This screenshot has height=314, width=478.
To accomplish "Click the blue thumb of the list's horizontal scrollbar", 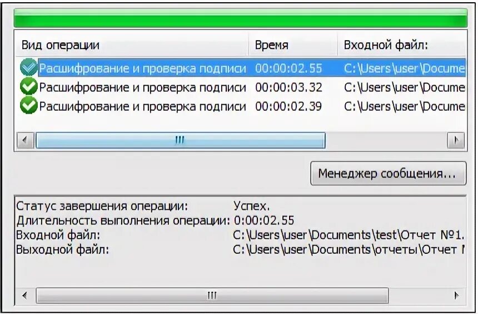I will (181, 140).
